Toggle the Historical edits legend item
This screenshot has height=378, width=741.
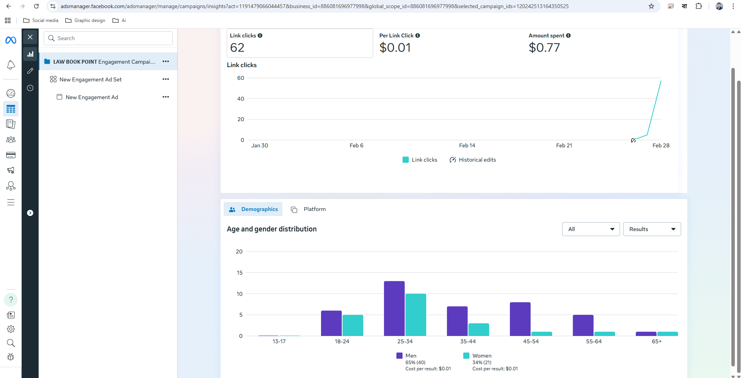tap(472, 160)
